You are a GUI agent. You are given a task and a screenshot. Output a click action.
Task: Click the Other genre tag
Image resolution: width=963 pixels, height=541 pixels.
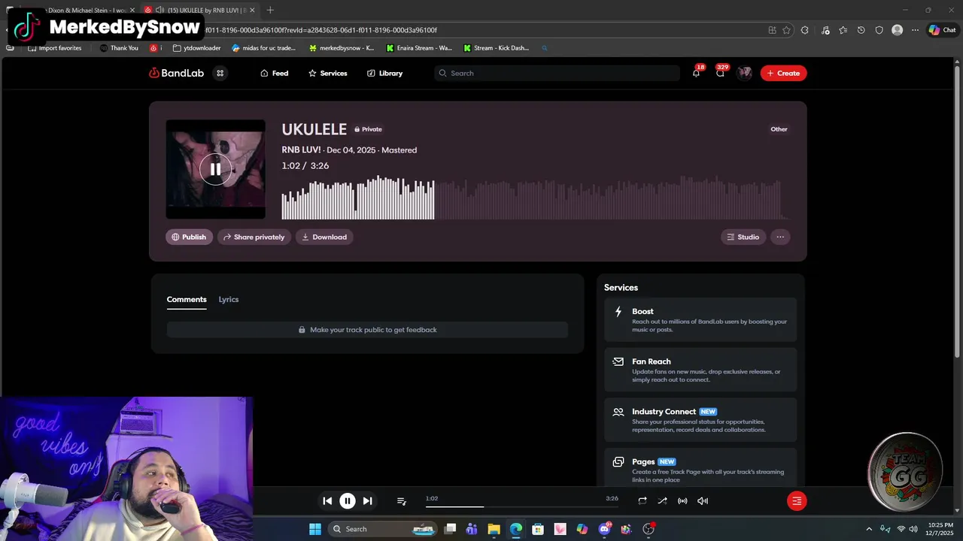(779, 129)
